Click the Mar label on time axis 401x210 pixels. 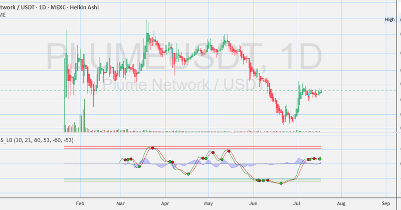120,203
